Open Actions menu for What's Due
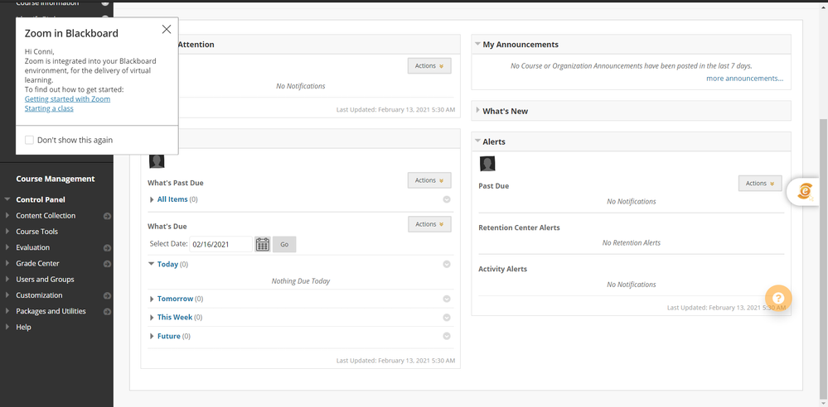828x407 pixels. point(430,224)
